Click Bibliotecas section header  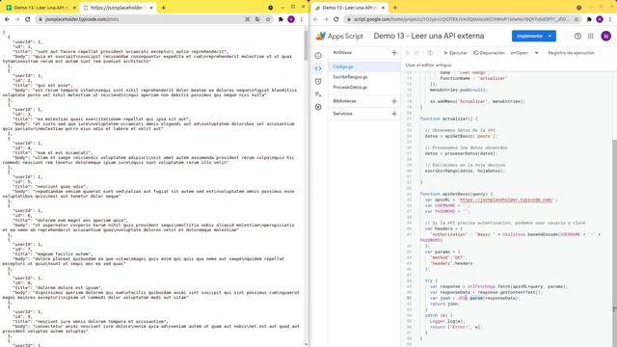click(344, 101)
